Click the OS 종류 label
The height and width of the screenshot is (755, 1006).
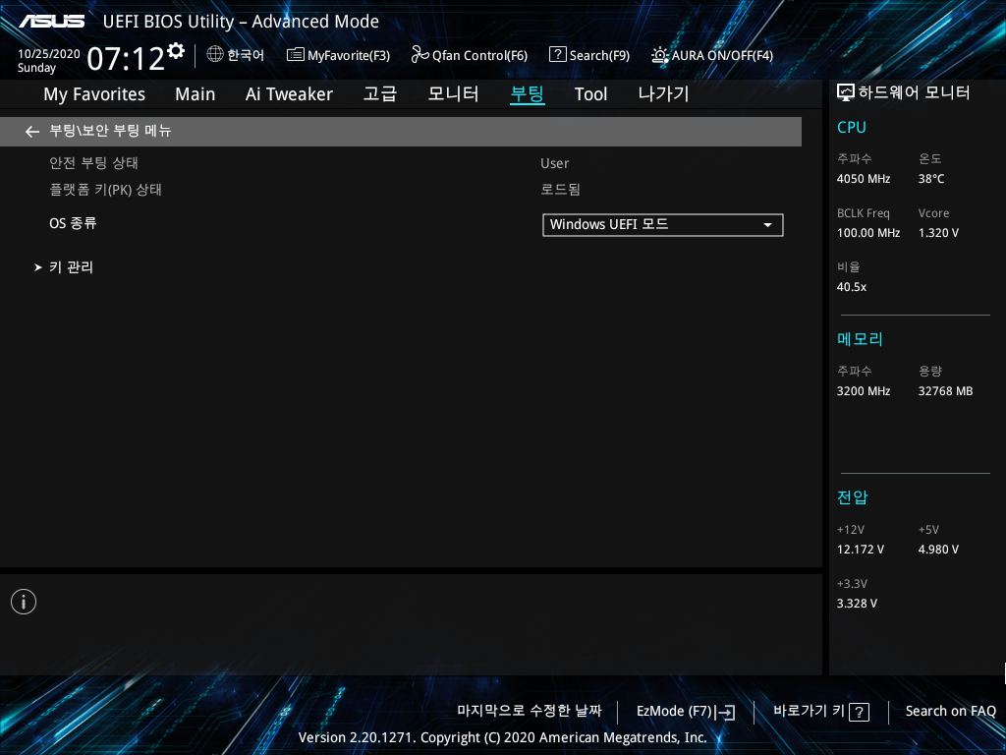[73, 223]
